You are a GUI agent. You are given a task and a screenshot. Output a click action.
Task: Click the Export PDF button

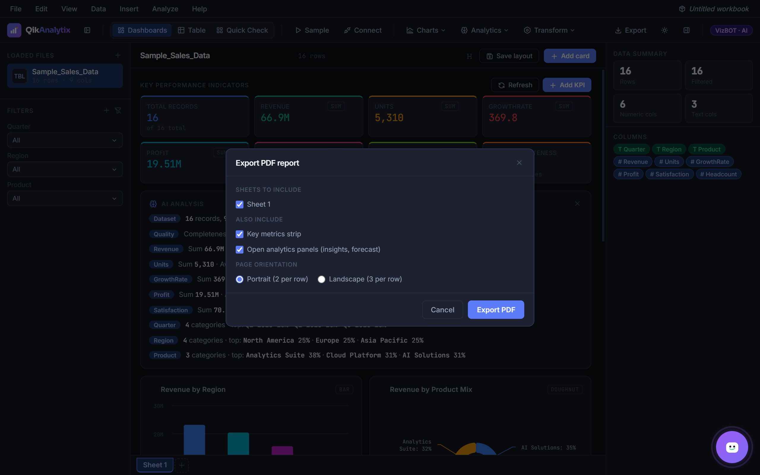(496, 310)
